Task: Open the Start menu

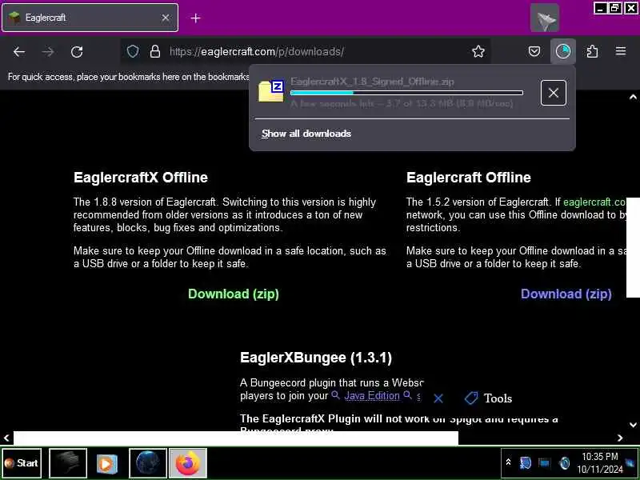Action: coord(22,463)
